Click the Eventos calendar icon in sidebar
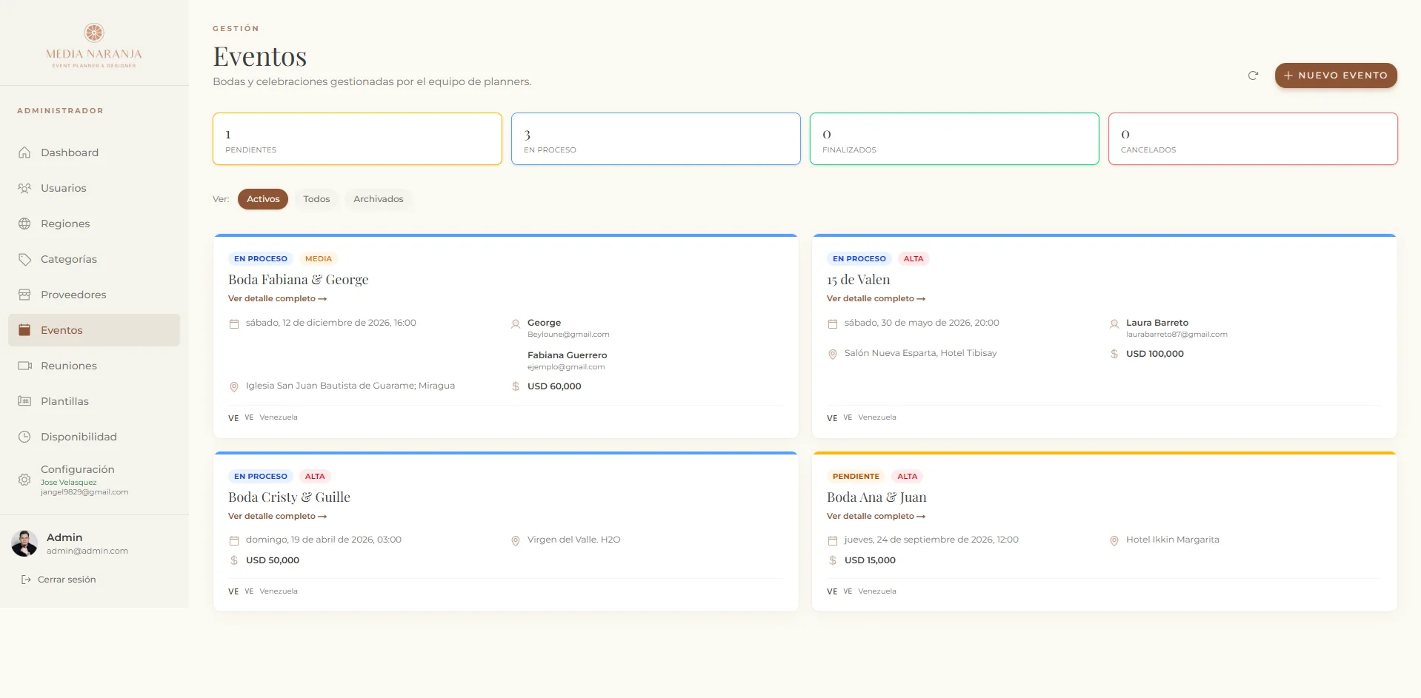The height and width of the screenshot is (698, 1421). (24, 330)
